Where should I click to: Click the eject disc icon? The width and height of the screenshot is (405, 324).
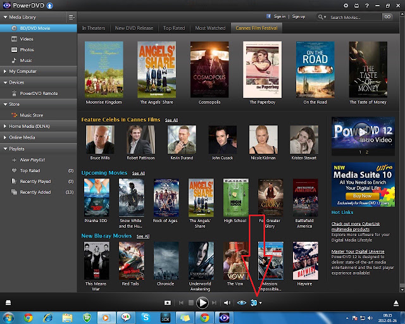coord(396,303)
